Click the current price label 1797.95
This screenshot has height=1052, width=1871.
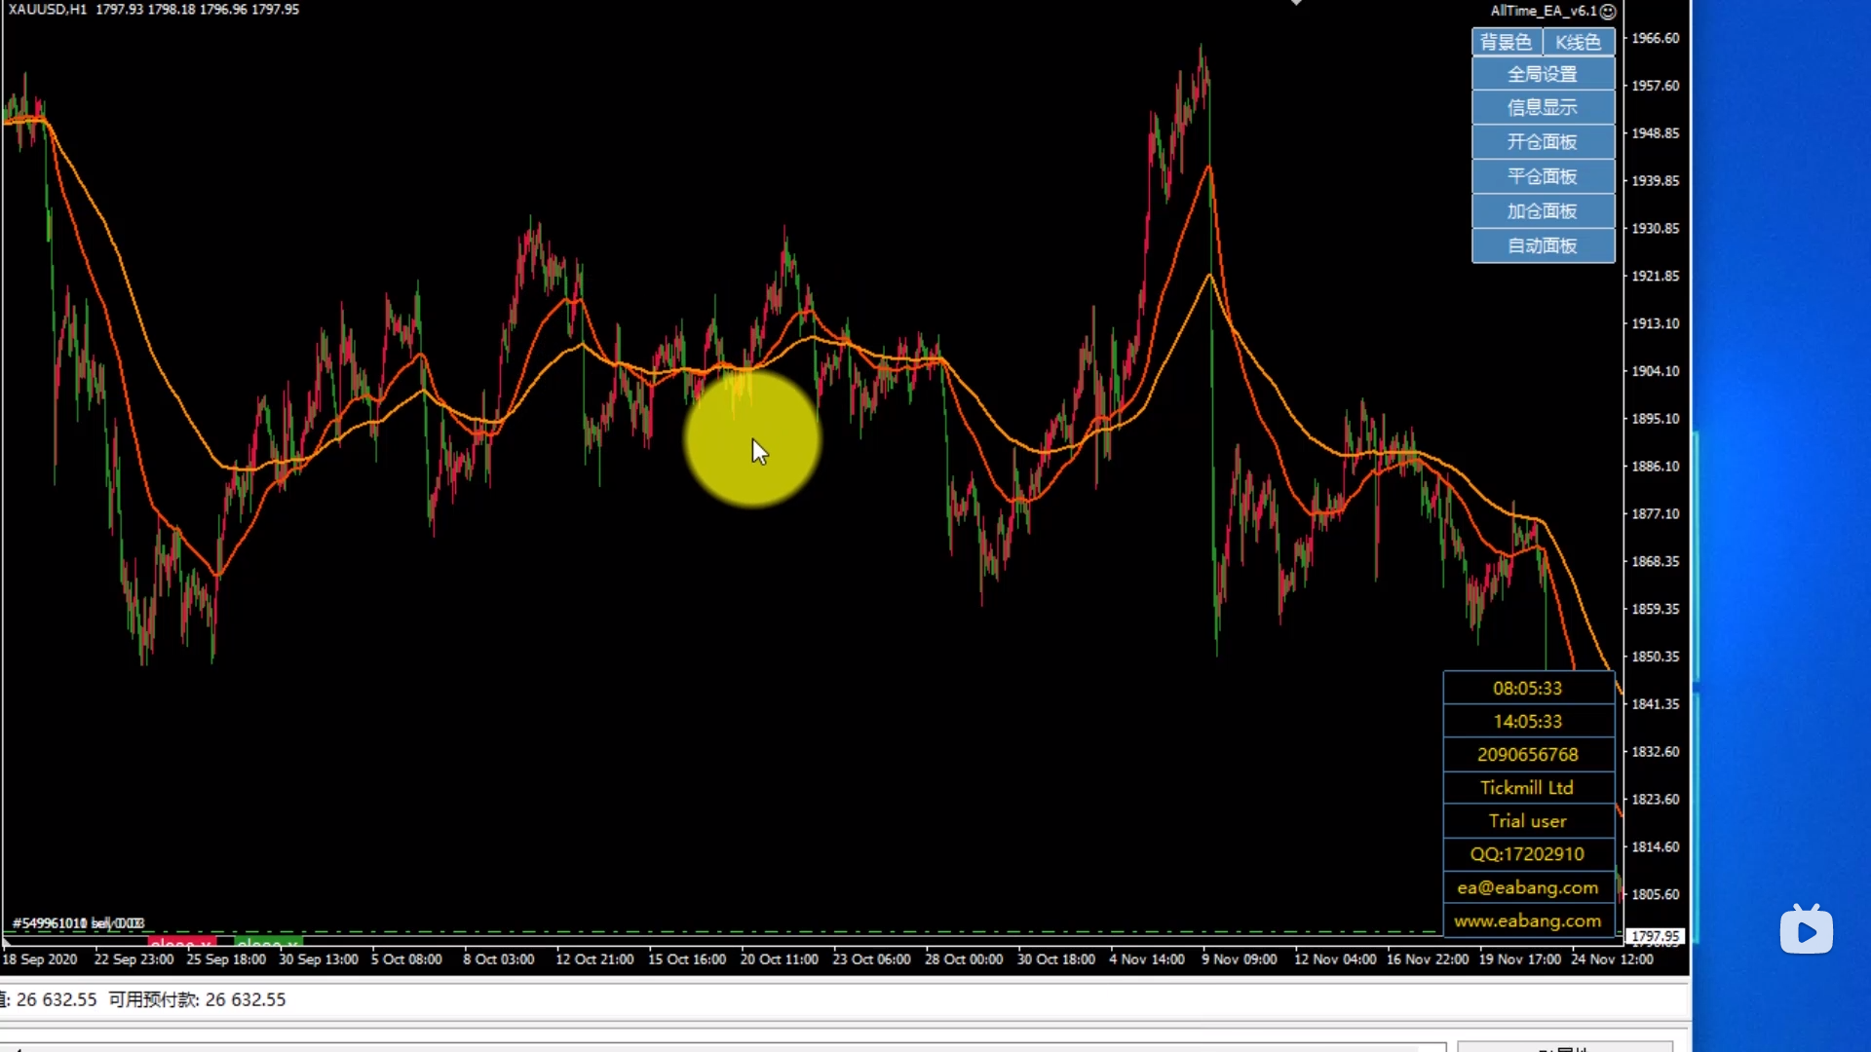coord(1656,936)
